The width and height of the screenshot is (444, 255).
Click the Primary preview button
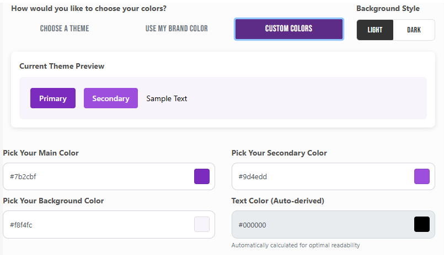[53, 98]
